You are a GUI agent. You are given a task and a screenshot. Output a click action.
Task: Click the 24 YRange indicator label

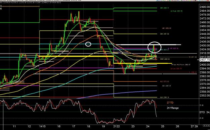pos(173,108)
